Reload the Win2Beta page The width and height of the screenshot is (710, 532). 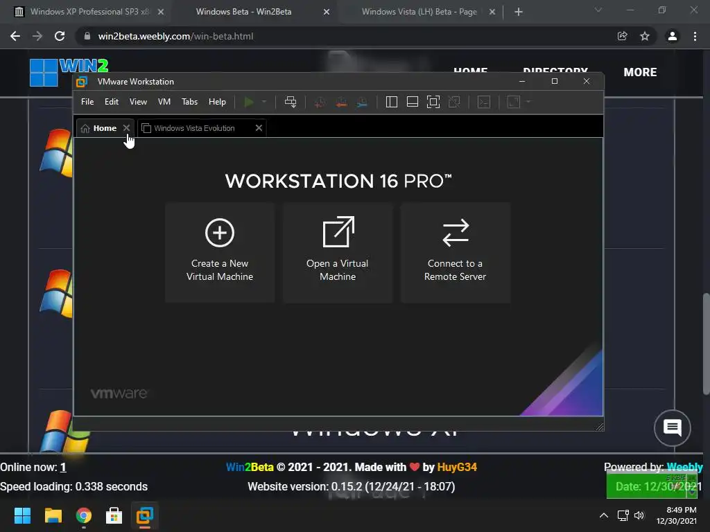click(60, 36)
